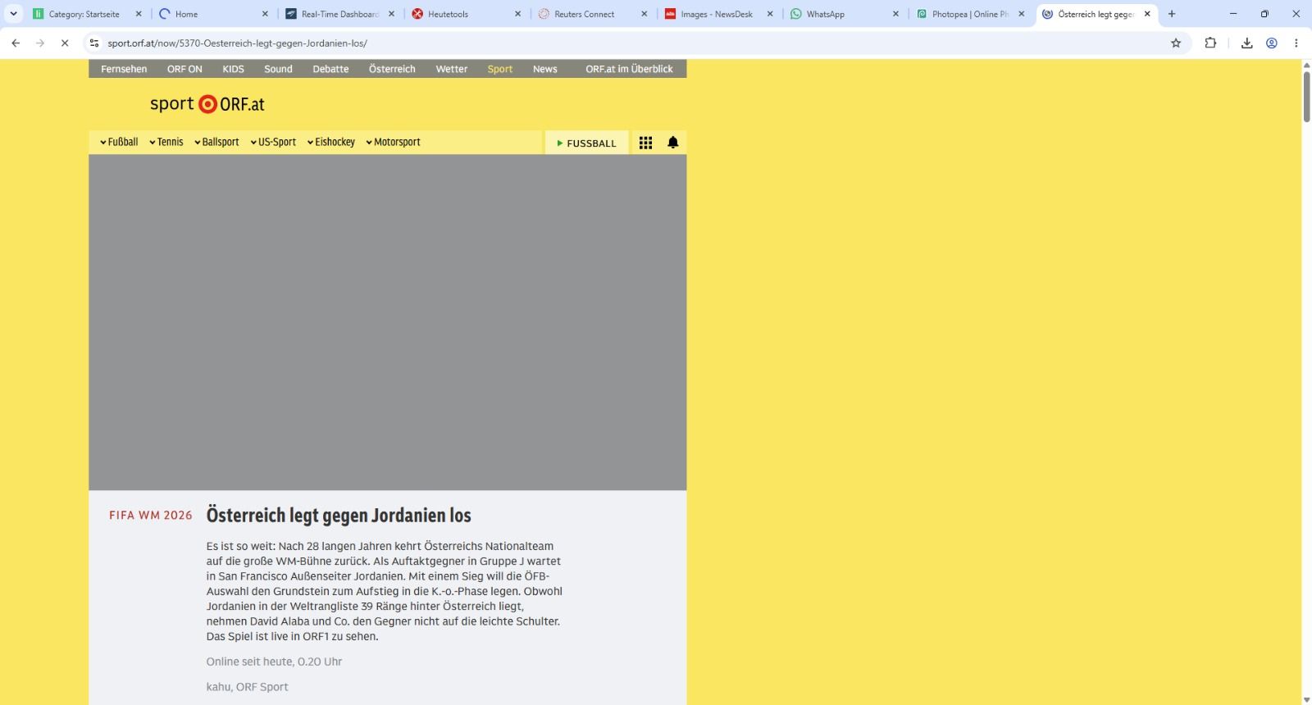
Task: Expand the Tennis dropdown menu
Action: tap(166, 142)
